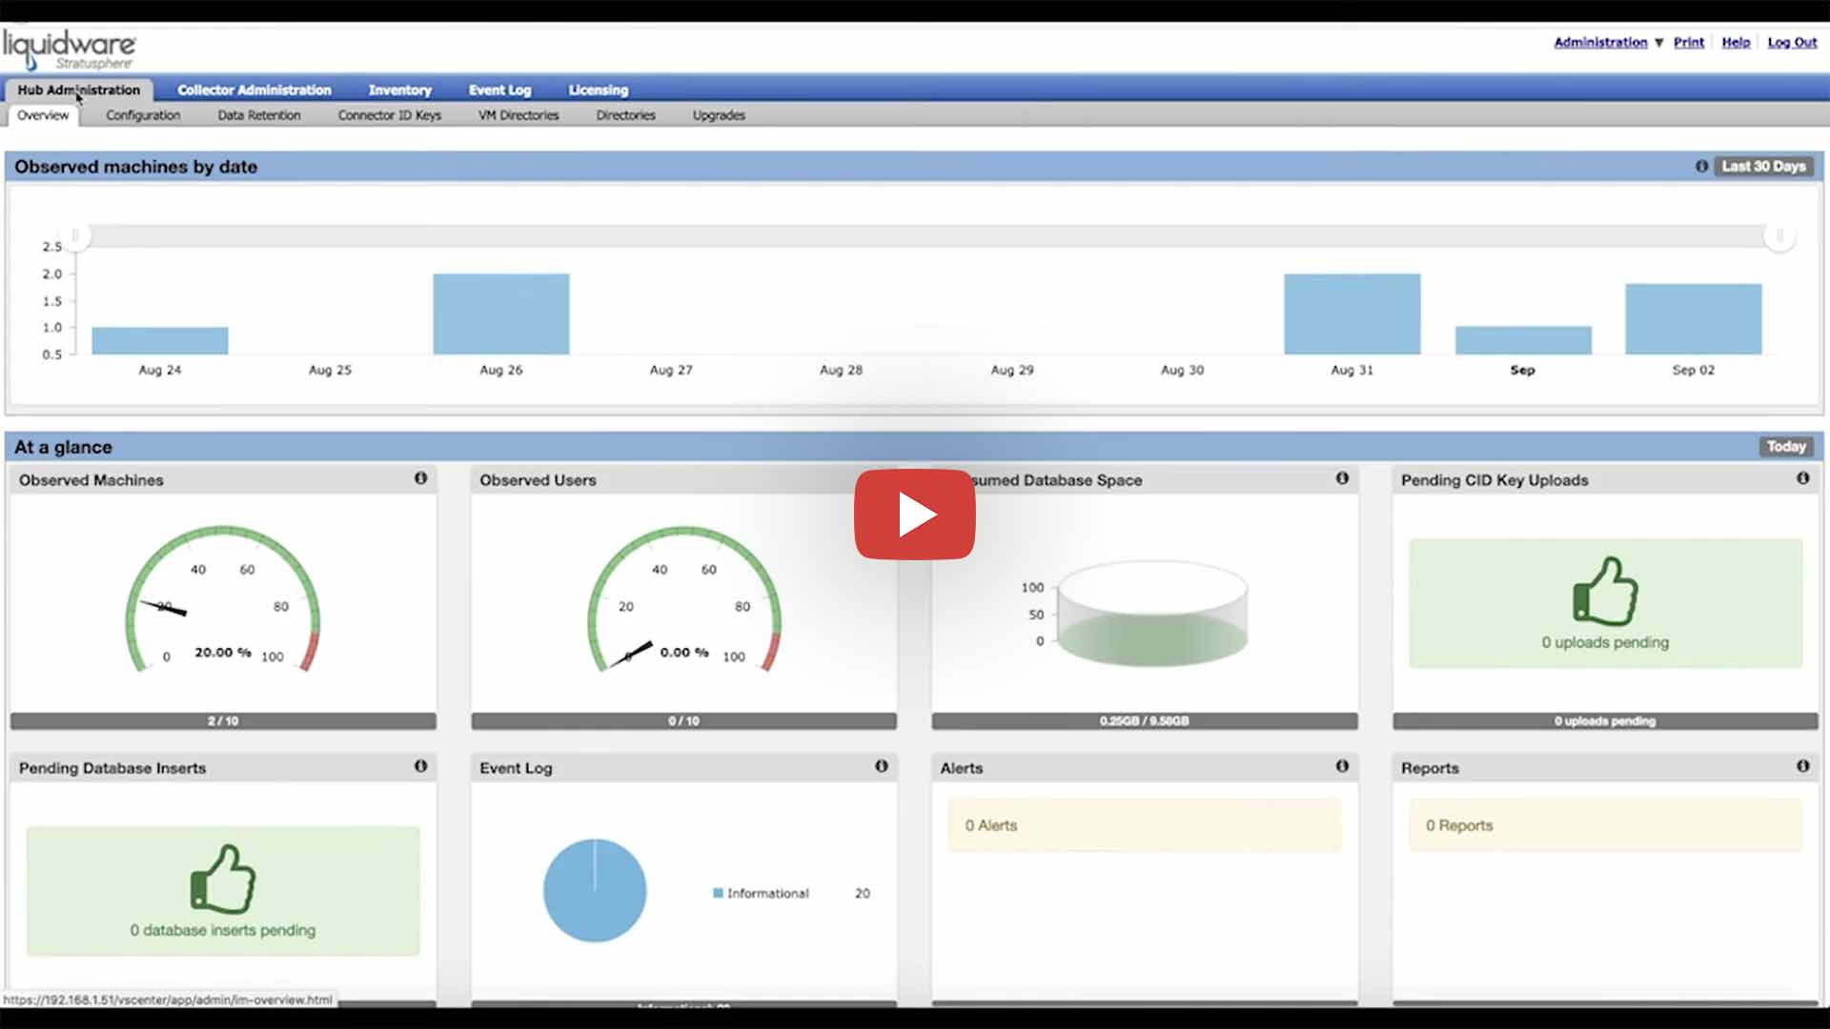
Task: Click the Aug 28 axis label
Action: tap(841, 370)
